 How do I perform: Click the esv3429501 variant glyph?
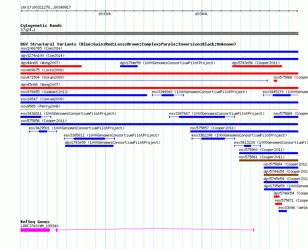pyautogui.click(x=43, y=131)
